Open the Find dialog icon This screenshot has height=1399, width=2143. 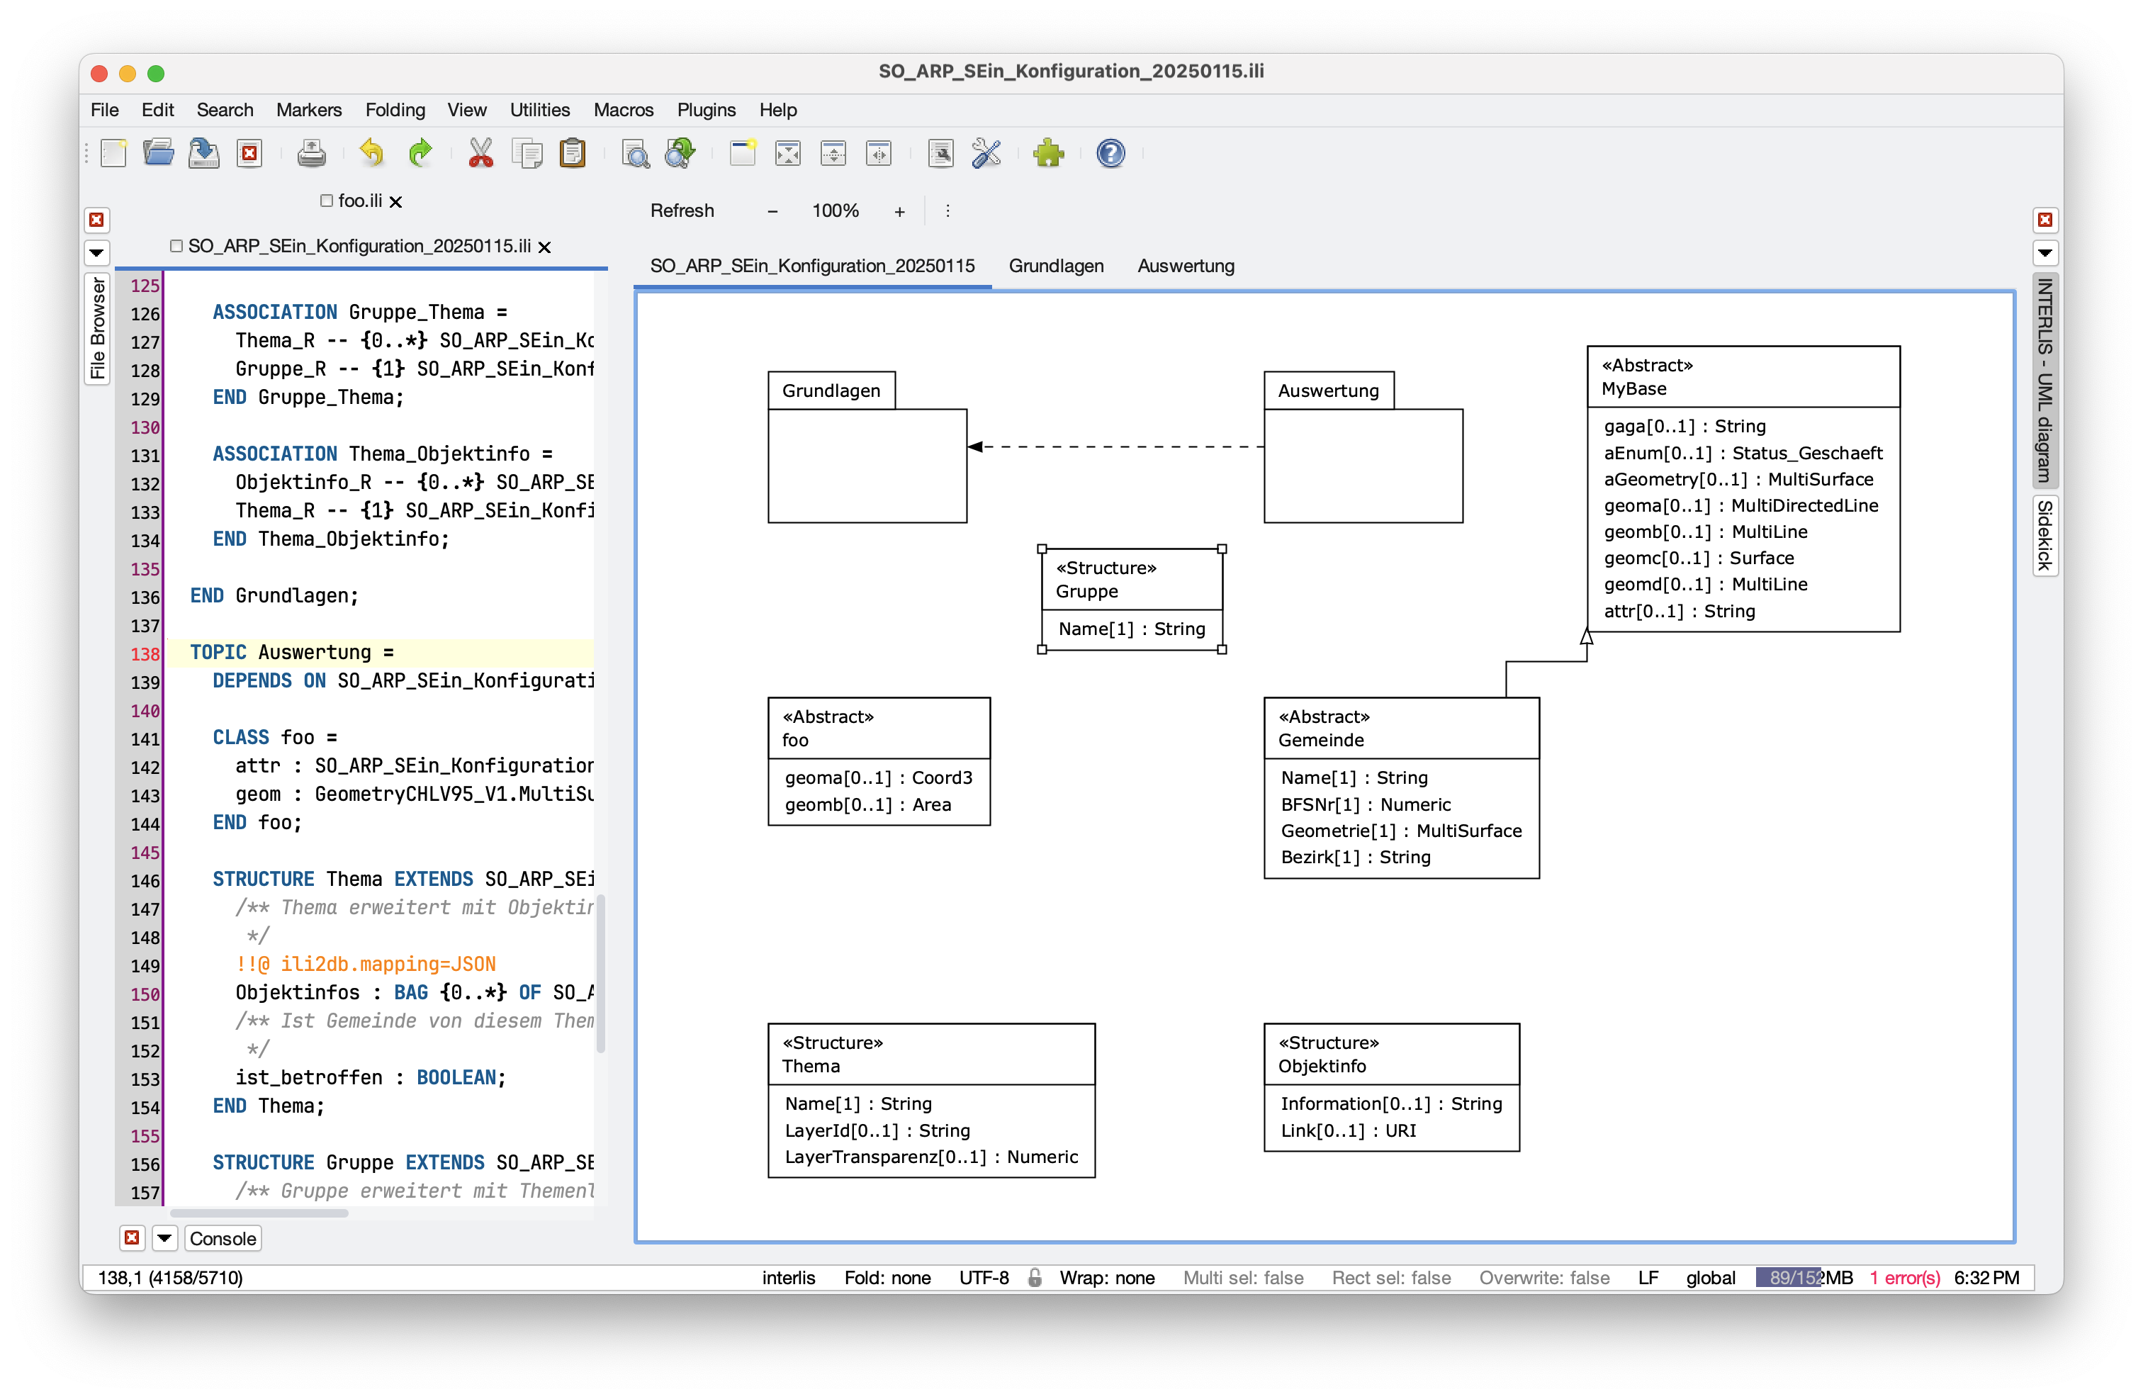[x=636, y=153]
